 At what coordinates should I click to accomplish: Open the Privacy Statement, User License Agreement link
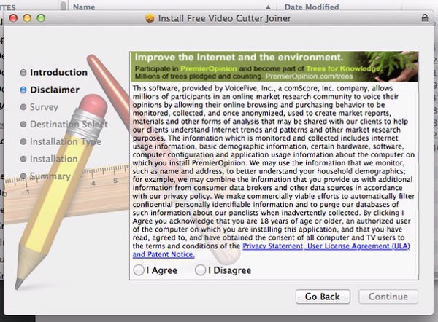[x=326, y=246]
